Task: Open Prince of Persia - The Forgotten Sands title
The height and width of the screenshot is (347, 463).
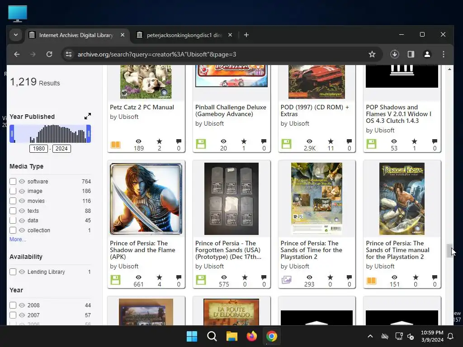Action: 228,250
